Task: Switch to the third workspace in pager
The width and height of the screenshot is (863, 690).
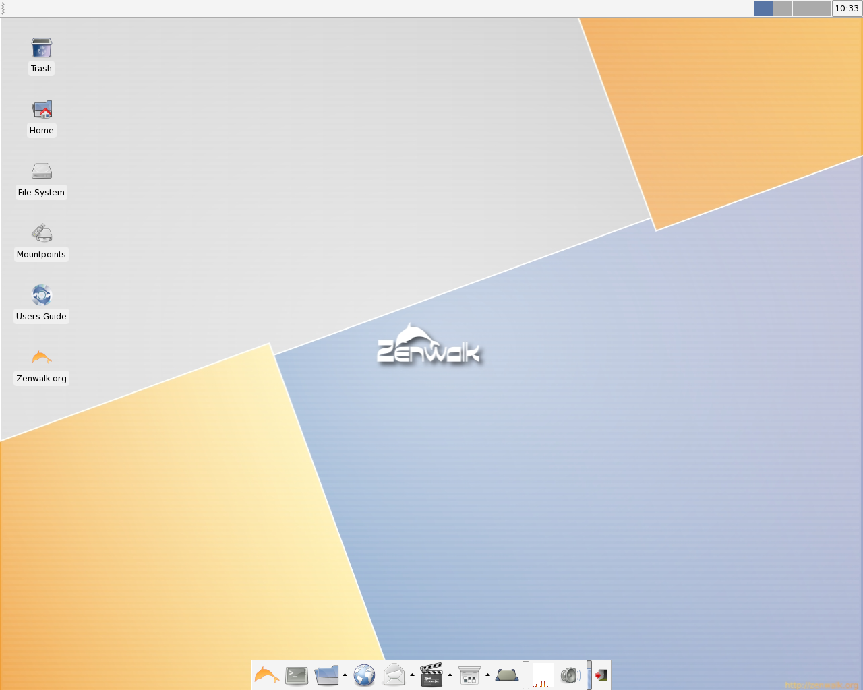Action: [x=802, y=8]
